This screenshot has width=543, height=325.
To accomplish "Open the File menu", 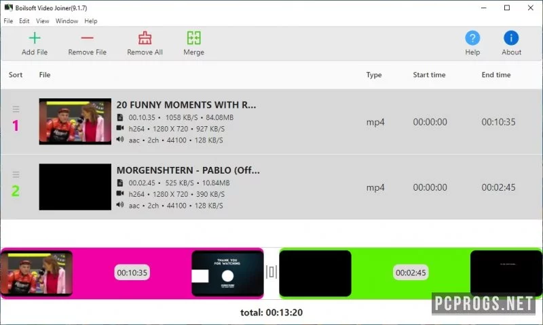I will click(x=8, y=21).
